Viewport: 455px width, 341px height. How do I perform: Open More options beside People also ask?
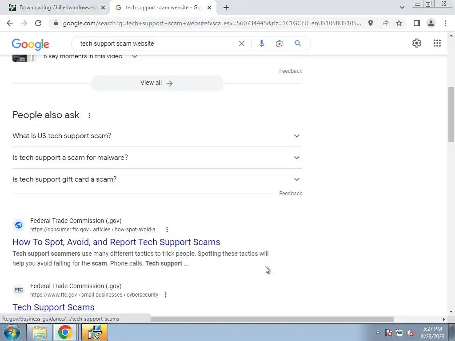click(89, 115)
